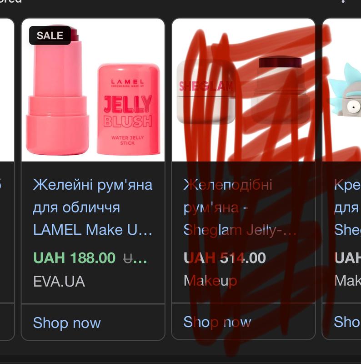The image size is (361, 364).
Task: Click Shop now on the Sheglam card
Action: (217, 322)
